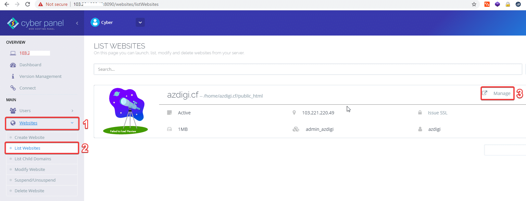Open Dashboard from the sidebar
This screenshot has width=526, height=201.
pos(30,65)
